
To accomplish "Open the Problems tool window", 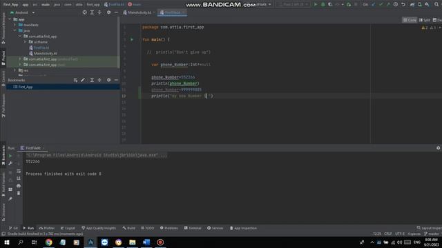I will pos(169,228).
